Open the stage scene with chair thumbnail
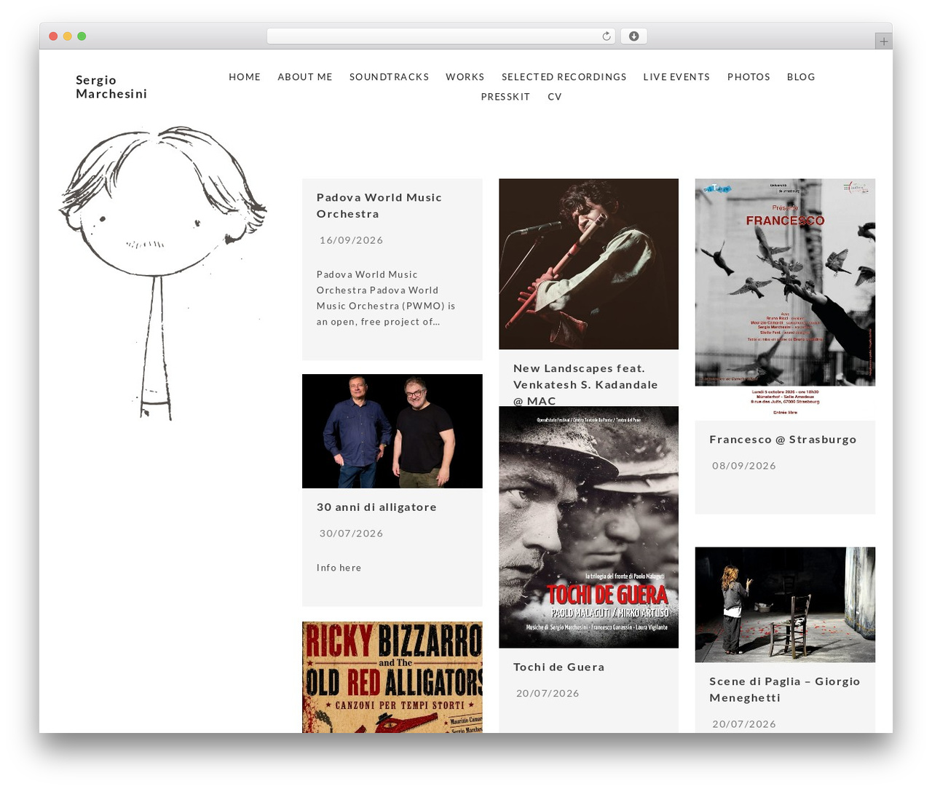 coord(785,604)
